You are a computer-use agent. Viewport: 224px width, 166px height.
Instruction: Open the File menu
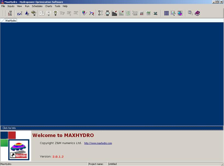coord(3,6)
